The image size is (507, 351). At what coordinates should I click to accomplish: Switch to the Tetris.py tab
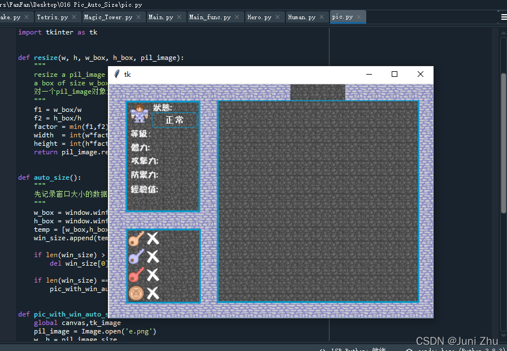pyautogui.click(x=52, y=17)
